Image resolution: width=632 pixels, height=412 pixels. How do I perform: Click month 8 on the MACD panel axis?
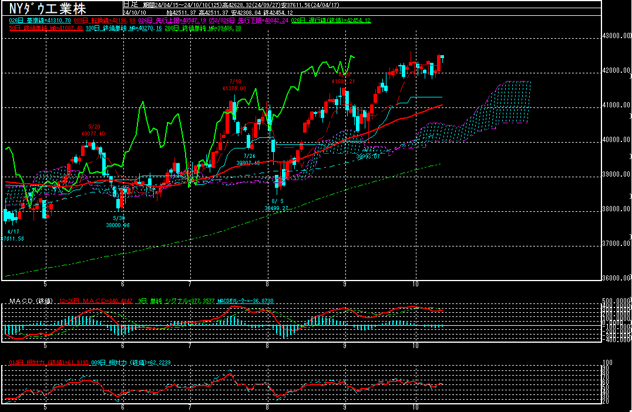(x=267, y=346)
